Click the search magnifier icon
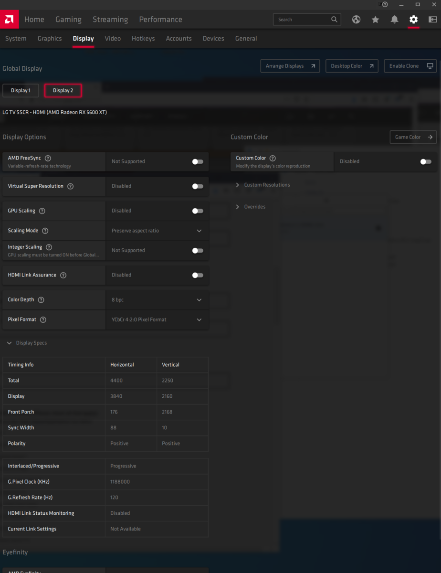 coord(334,20)
